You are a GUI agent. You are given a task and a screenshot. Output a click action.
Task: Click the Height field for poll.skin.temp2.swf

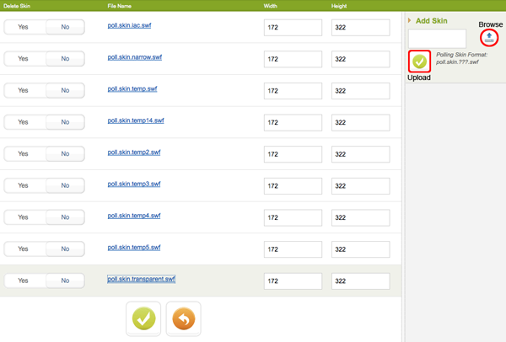(x=360, y=154)
